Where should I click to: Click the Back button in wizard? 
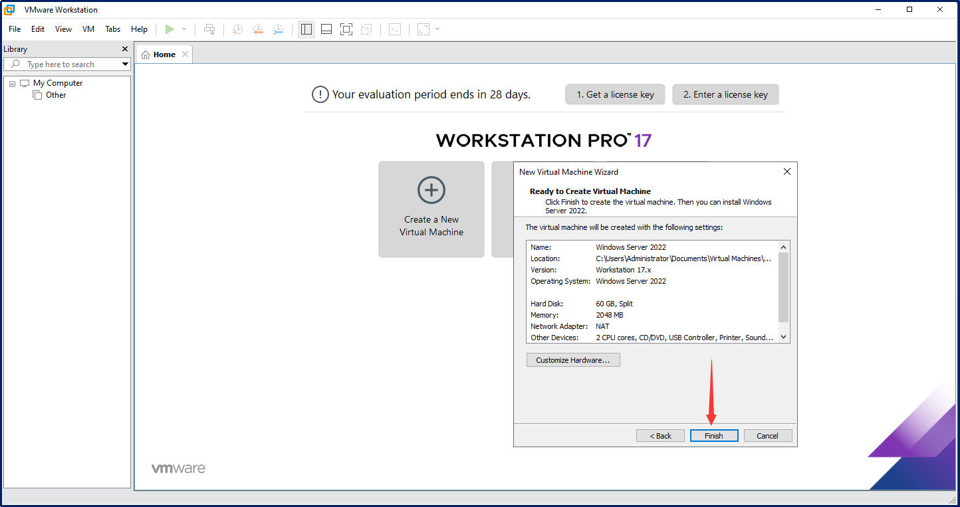tap(660, 436)
